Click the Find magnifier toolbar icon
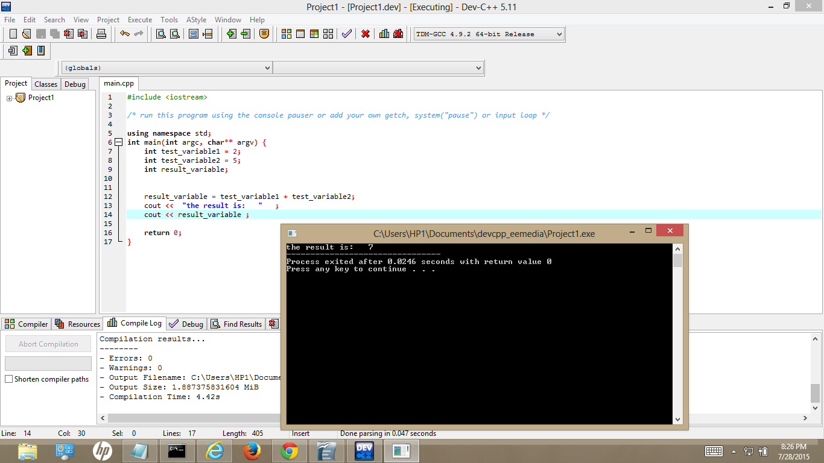This screenshot has width=824, height=463. tap(161, 34)
